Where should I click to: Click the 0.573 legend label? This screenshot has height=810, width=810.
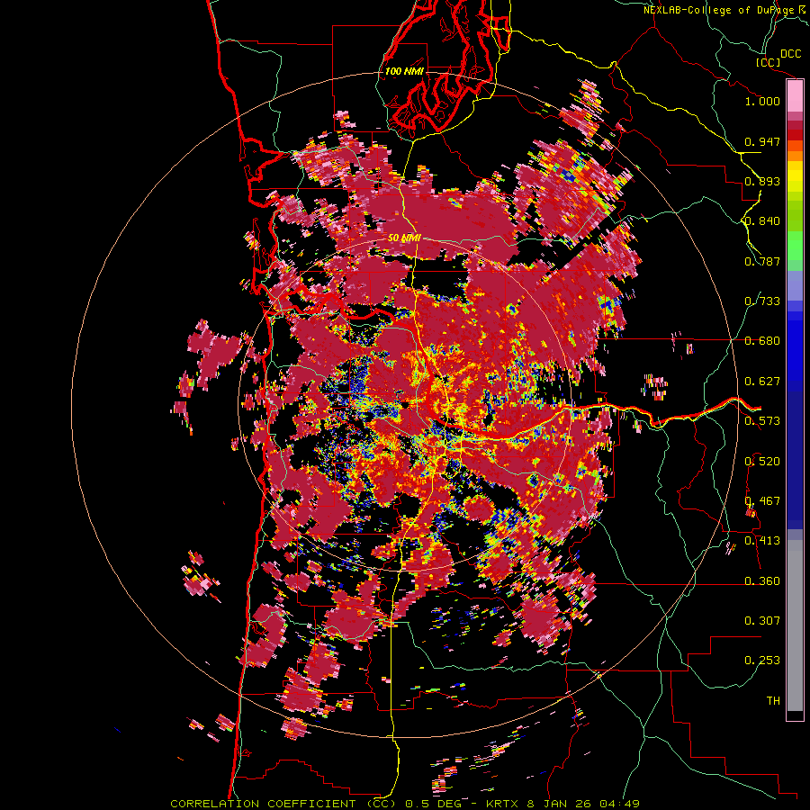[762, 421]
